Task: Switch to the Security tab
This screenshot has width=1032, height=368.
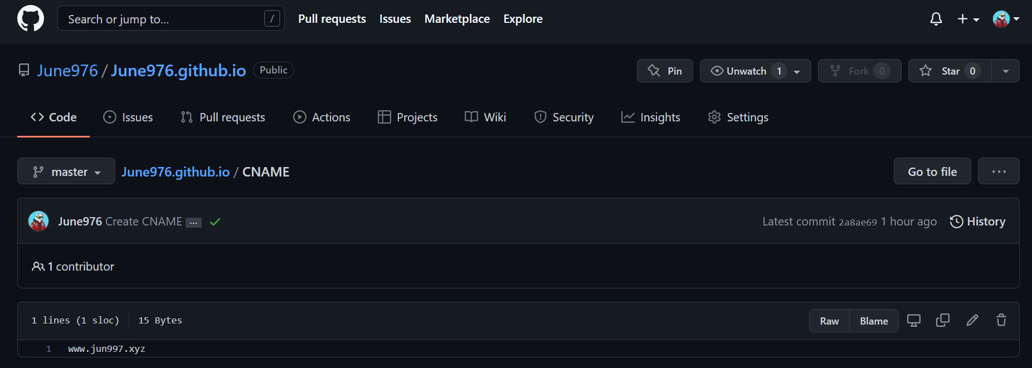Action: pos(564,117)
